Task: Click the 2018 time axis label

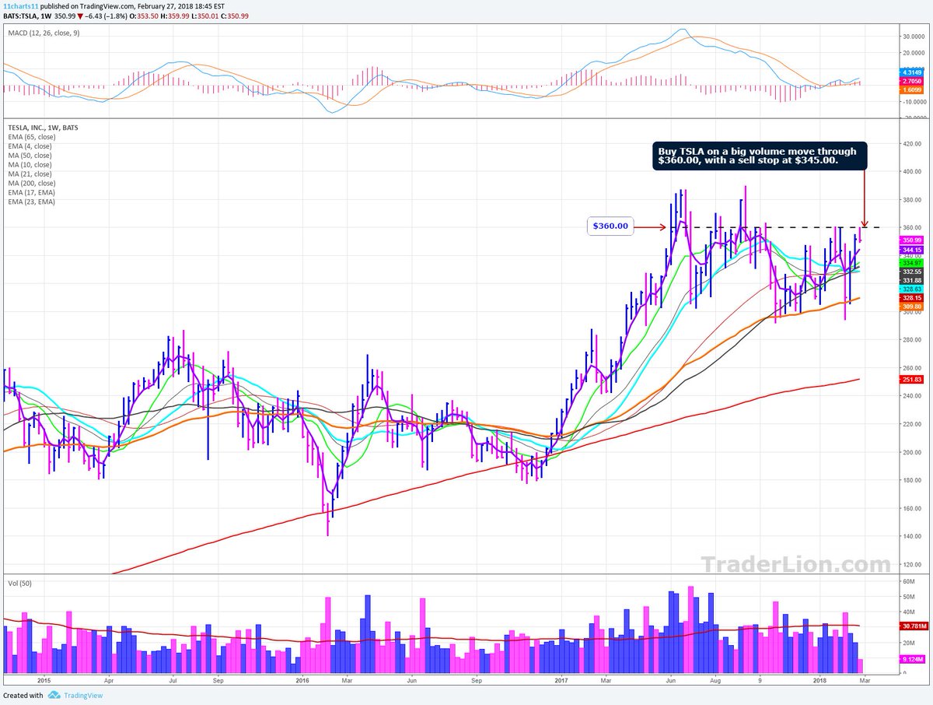Action: coord(820,680)
